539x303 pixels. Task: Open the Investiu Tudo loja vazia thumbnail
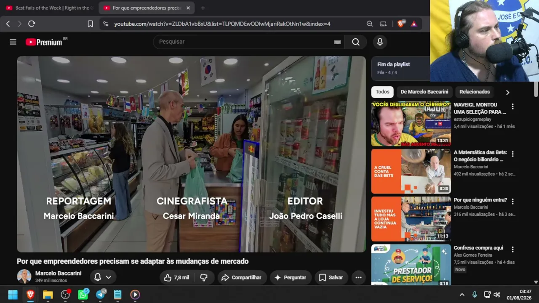click(411, 219)
